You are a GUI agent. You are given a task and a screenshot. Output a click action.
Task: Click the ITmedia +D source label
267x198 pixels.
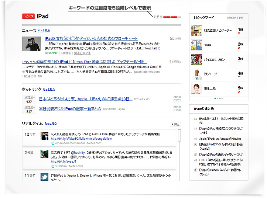(x=142, y=99)
